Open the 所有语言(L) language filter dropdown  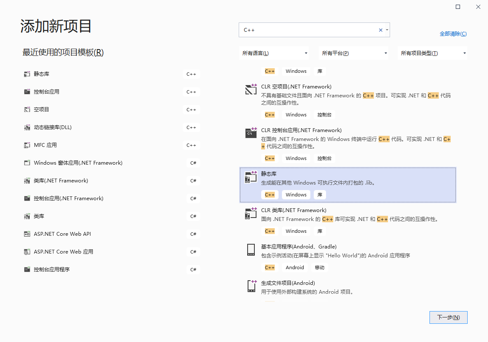pos(275,53)
